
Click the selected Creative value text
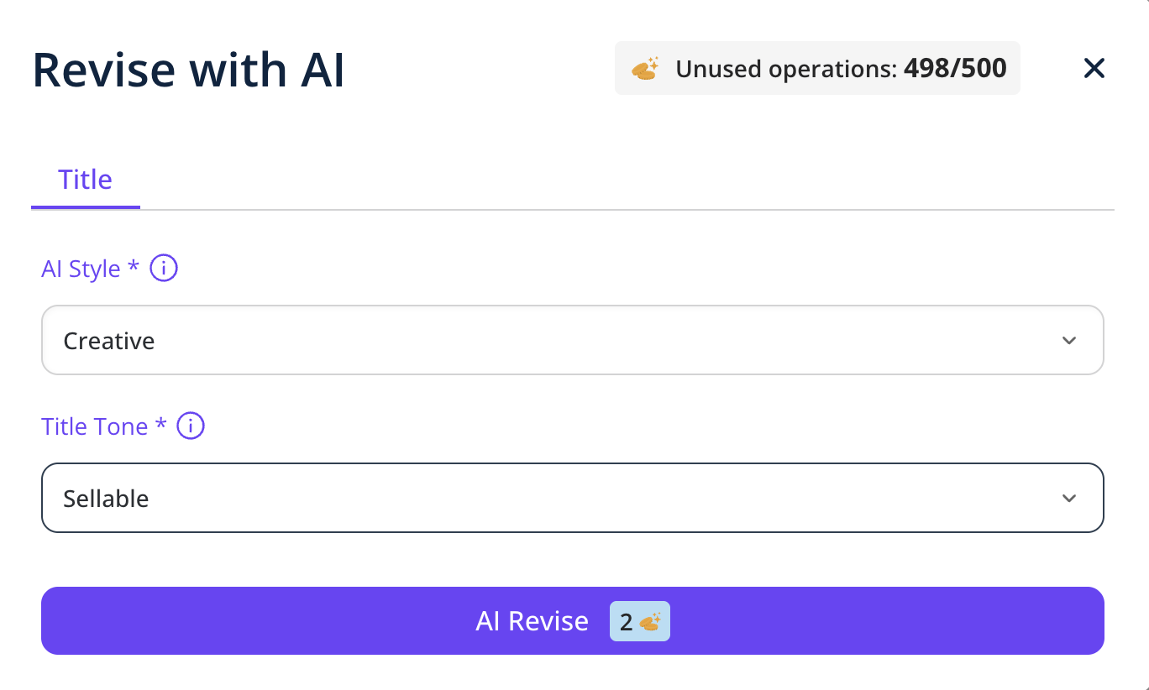[109, 342]
